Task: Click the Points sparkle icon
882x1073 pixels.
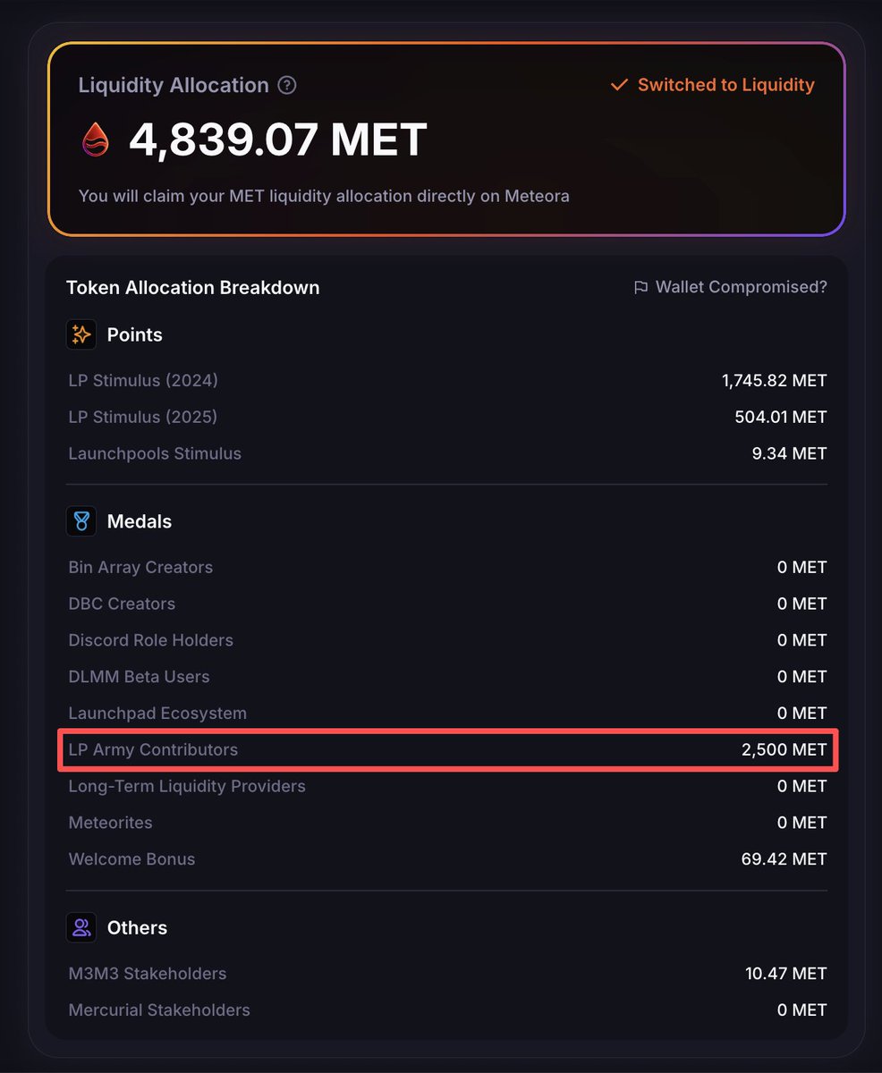Action: [81, 334]
